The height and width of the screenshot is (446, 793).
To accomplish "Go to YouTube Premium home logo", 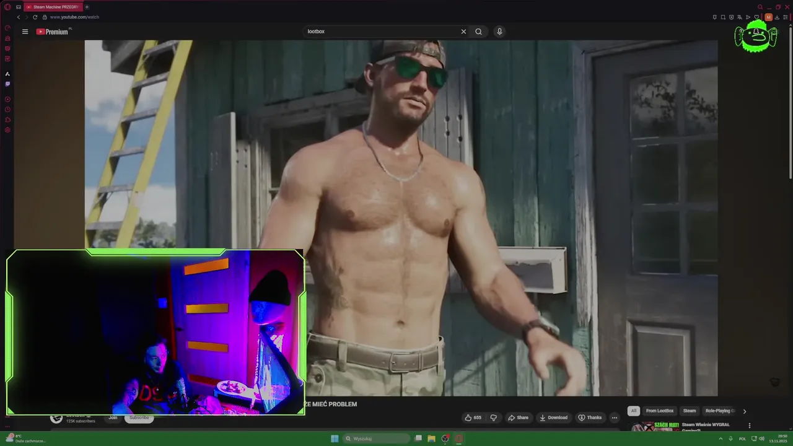I will (53, 32).
